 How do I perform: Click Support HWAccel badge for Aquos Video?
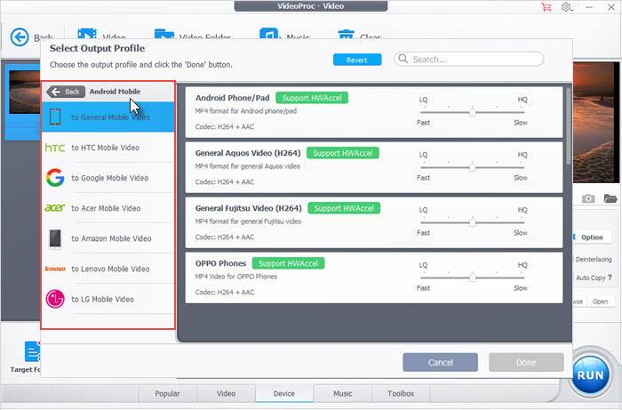point(343,153)
